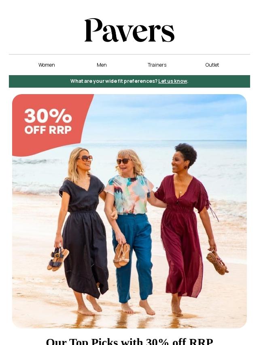Go to the Trainers section
The height and width of the screenshot is (345, 259).
click(x=157, y=65)
